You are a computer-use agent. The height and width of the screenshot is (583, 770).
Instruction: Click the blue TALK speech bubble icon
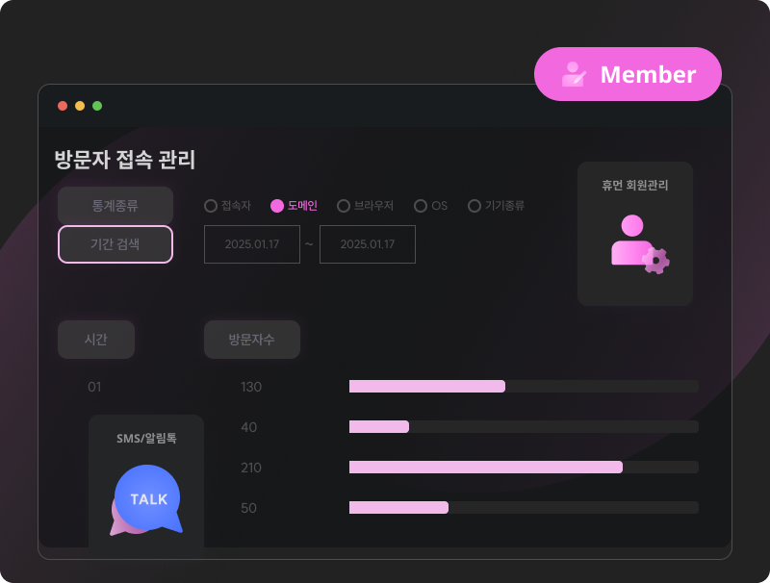pos(146,500)
